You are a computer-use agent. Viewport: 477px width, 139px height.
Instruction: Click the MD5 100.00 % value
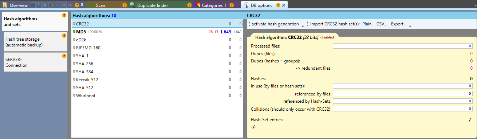pyautogui.click(x=95, y=32)
